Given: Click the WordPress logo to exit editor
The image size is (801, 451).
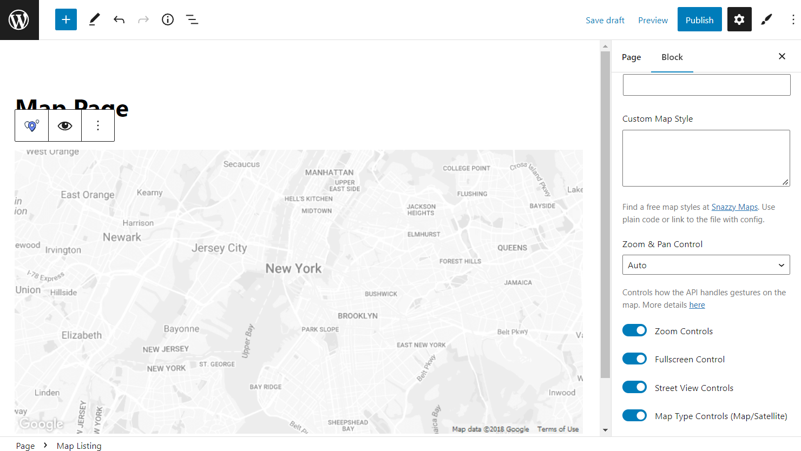Looking at the screenshot, I should (19, 20).
